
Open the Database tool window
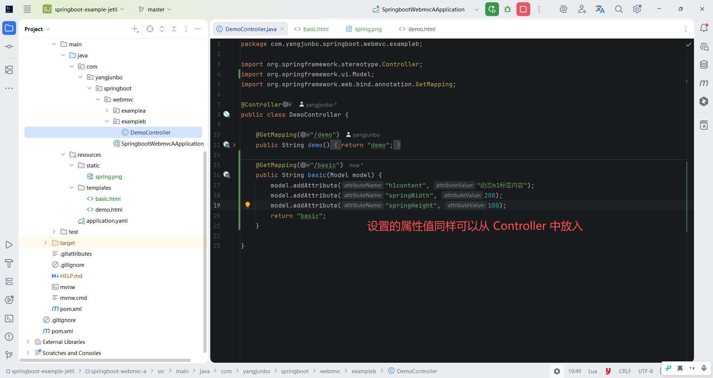pos(704,65)
